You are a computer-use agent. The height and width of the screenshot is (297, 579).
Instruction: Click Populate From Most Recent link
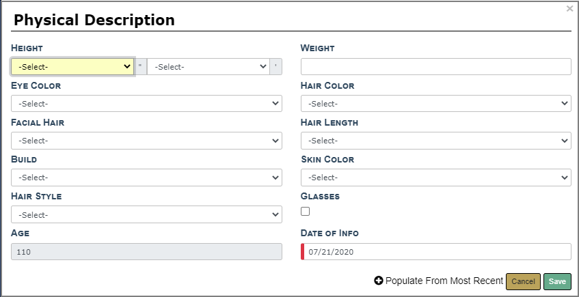tap(444, 281)
